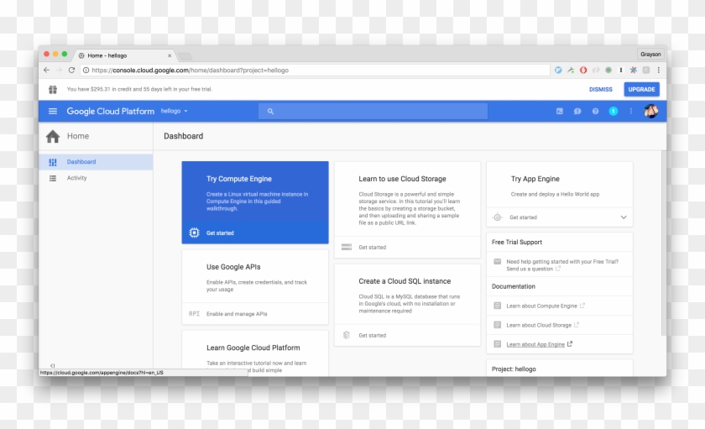The width and height of the screenshot is (705, 429).
Task: Open the help question mark icon
Action: (595, 111)
